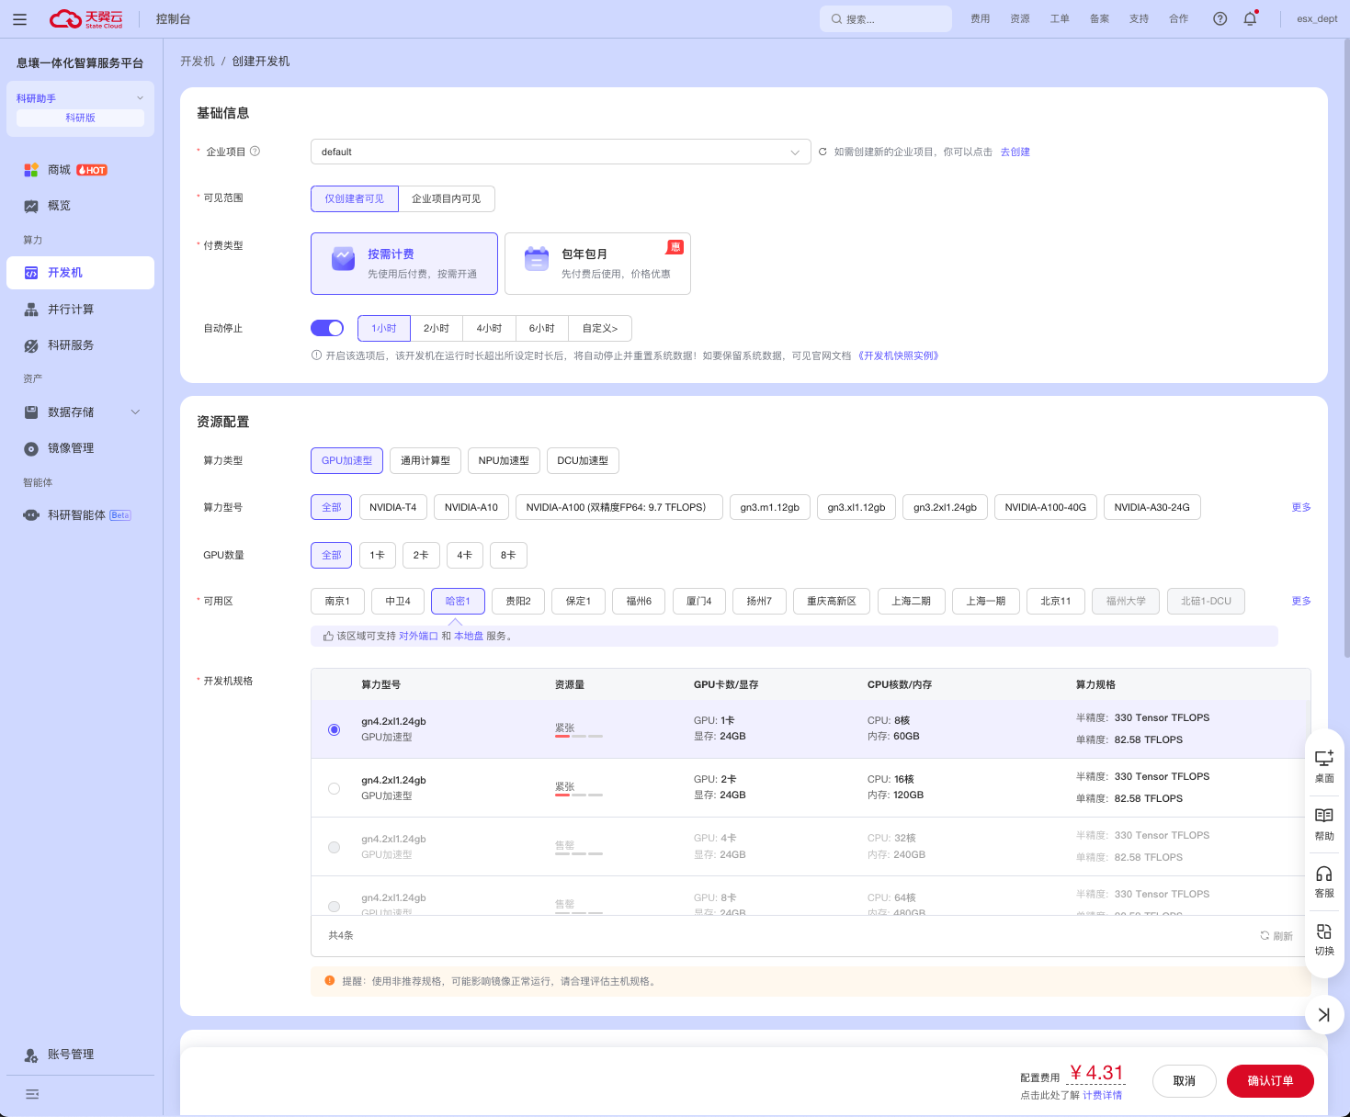The image size is (1350, 1117).
Task: Toggle the 自动停止 switch off
Action: tap(327, 328)
